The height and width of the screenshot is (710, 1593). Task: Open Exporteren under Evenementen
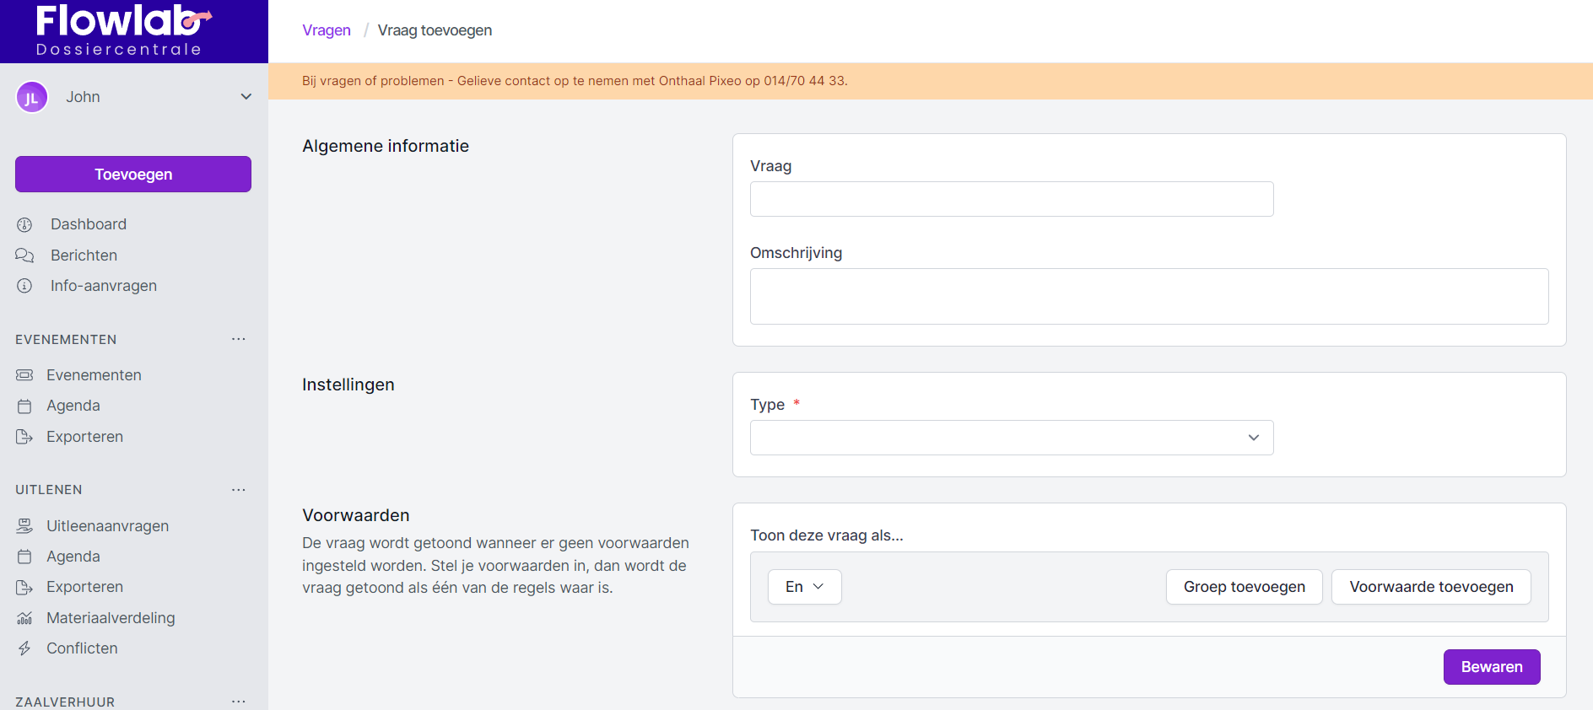[x=84, y=437]
